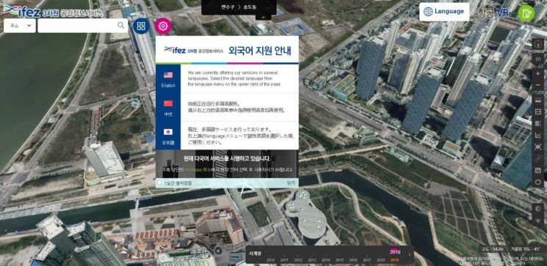This screenshot has width=547, height=266.
Task: Click the 中文 label in popup
Action: pos(168,114)
